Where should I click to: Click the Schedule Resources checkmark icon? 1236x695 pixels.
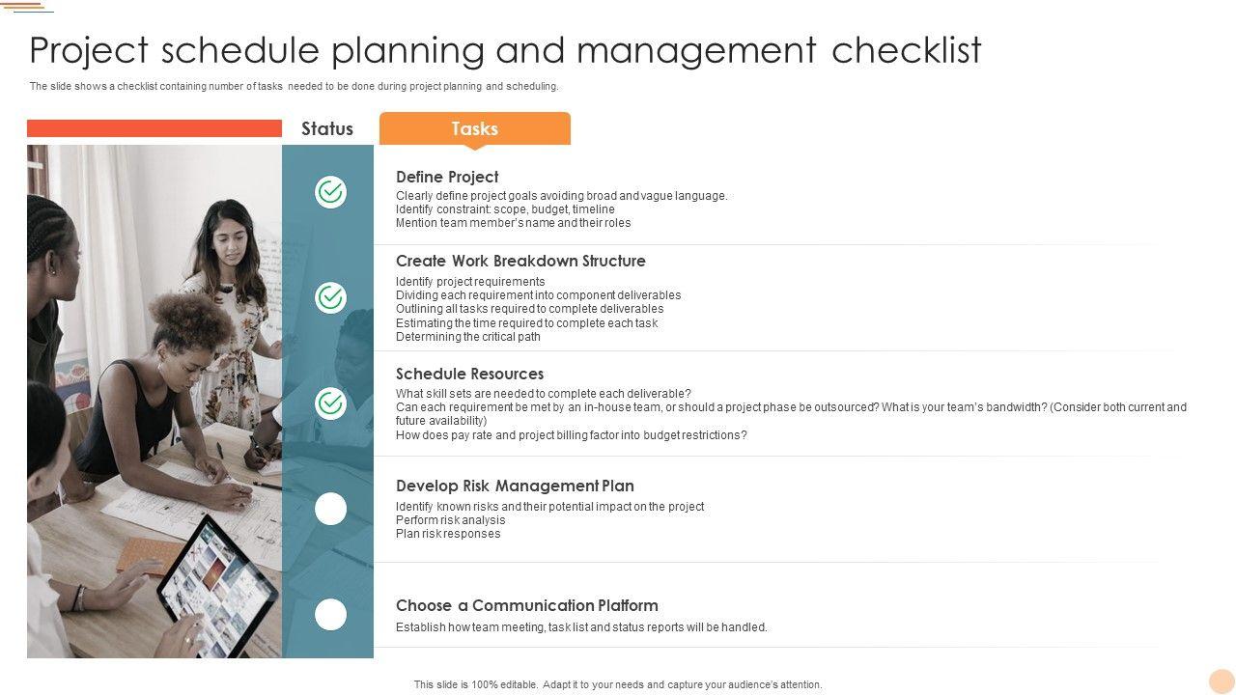pos(330,403)
